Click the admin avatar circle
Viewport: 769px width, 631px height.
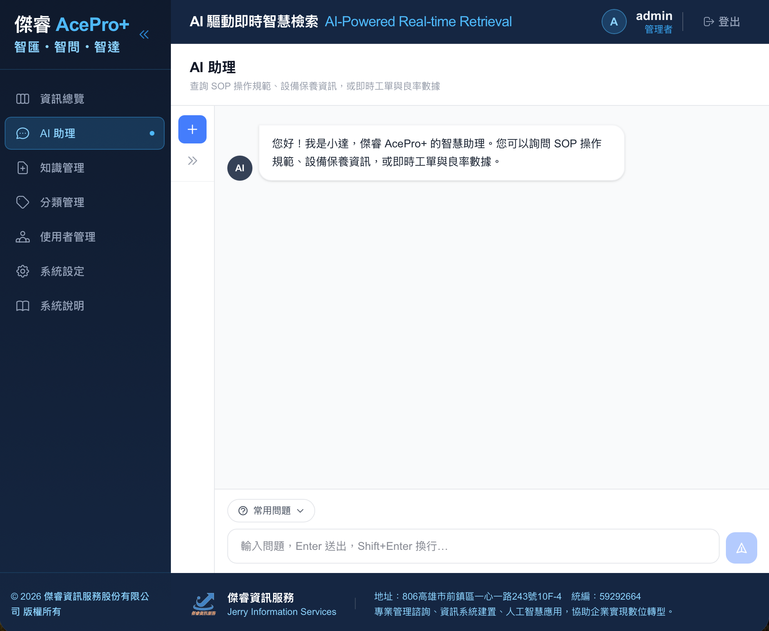pyautogui.click(x=614, y=22)
